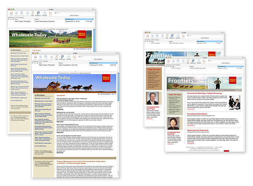Click New message icon in September 13 Wholesale window

(x=32, y=13)
